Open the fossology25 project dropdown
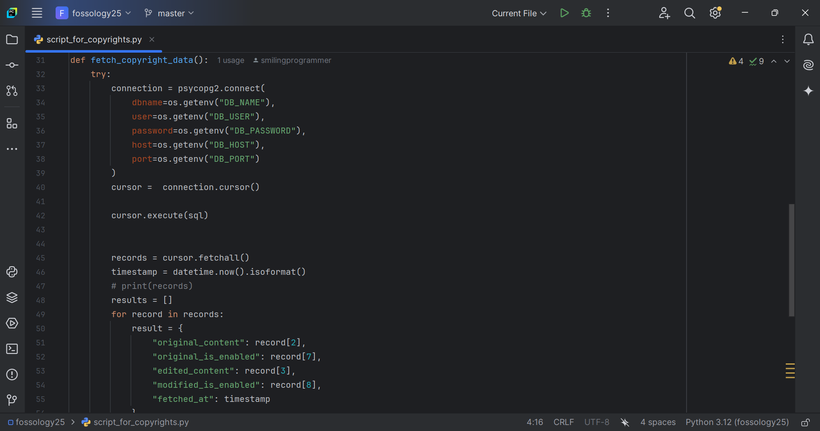The image size is (820, 431). tap(94, 13)
